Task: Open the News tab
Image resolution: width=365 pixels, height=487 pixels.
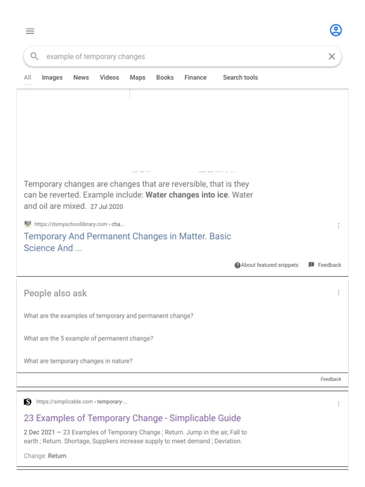Action: tap(81, 78)
